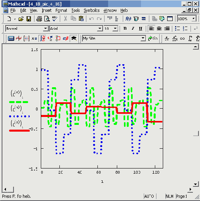Open the Symbolic keyword toolbar
Screen dimensions: 200x201
point(74,38)
